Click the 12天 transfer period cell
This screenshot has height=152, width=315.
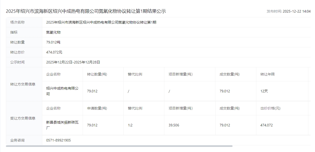click(264, 91)
